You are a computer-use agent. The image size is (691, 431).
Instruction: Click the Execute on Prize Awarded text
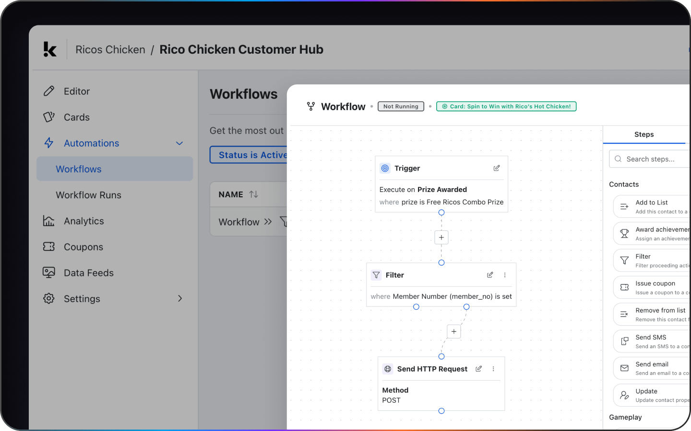[423, 190]
